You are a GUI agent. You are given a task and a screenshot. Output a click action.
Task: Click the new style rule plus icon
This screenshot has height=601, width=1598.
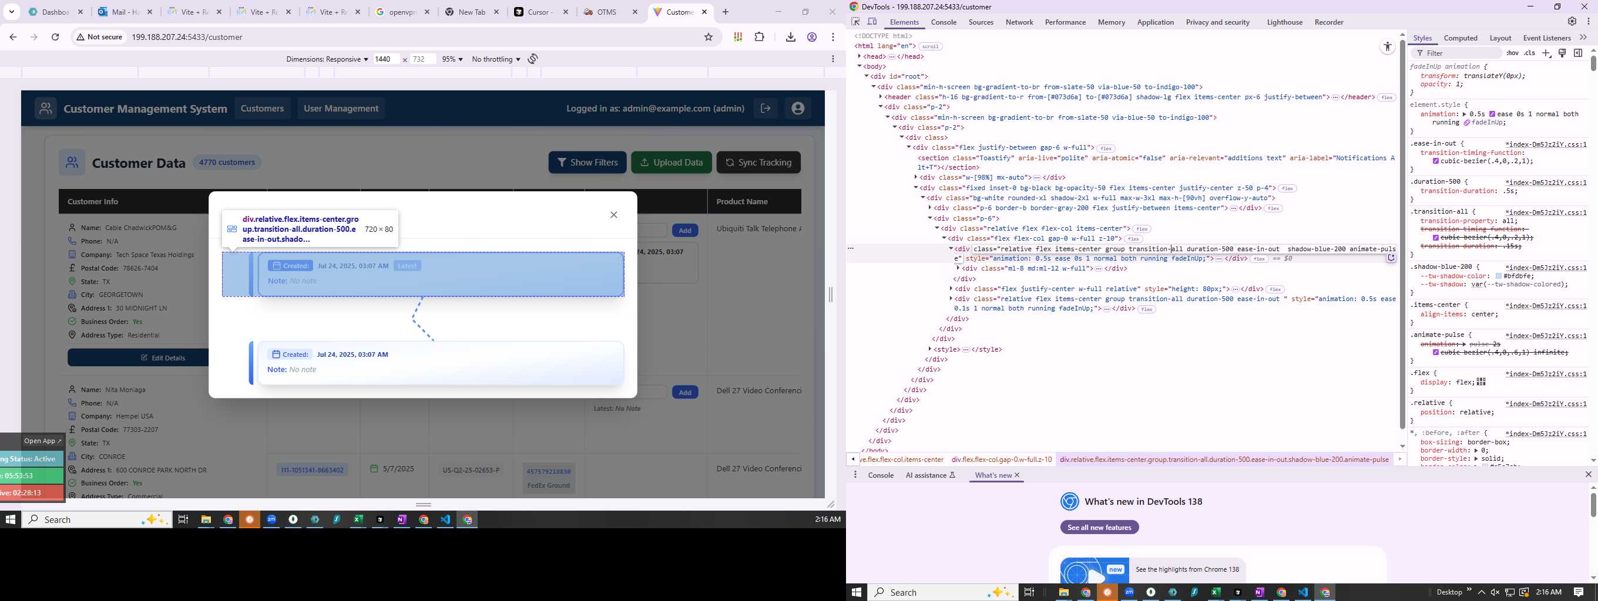tap(1546, 53)
